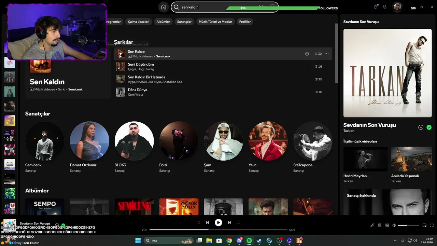The image size is (437, 246).
Task: Open the Albümler section heading
Action: coord(37,191)
